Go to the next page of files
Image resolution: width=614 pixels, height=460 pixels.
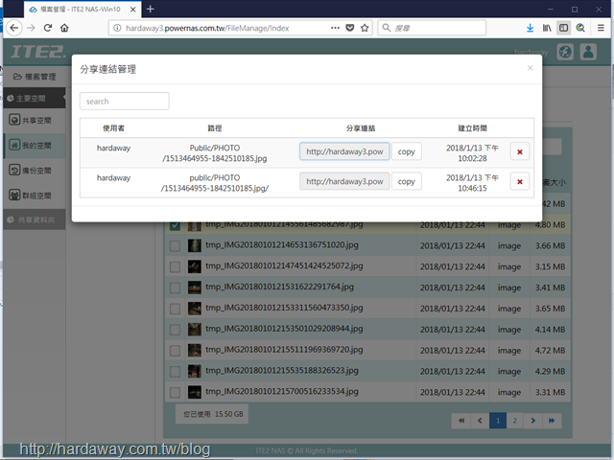[x=533, y=421]
